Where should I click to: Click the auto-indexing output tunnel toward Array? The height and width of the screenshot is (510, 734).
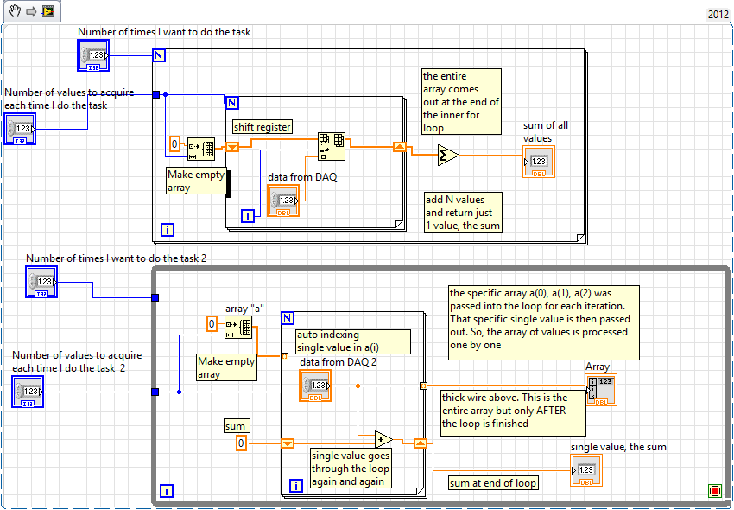coord(423,386)
